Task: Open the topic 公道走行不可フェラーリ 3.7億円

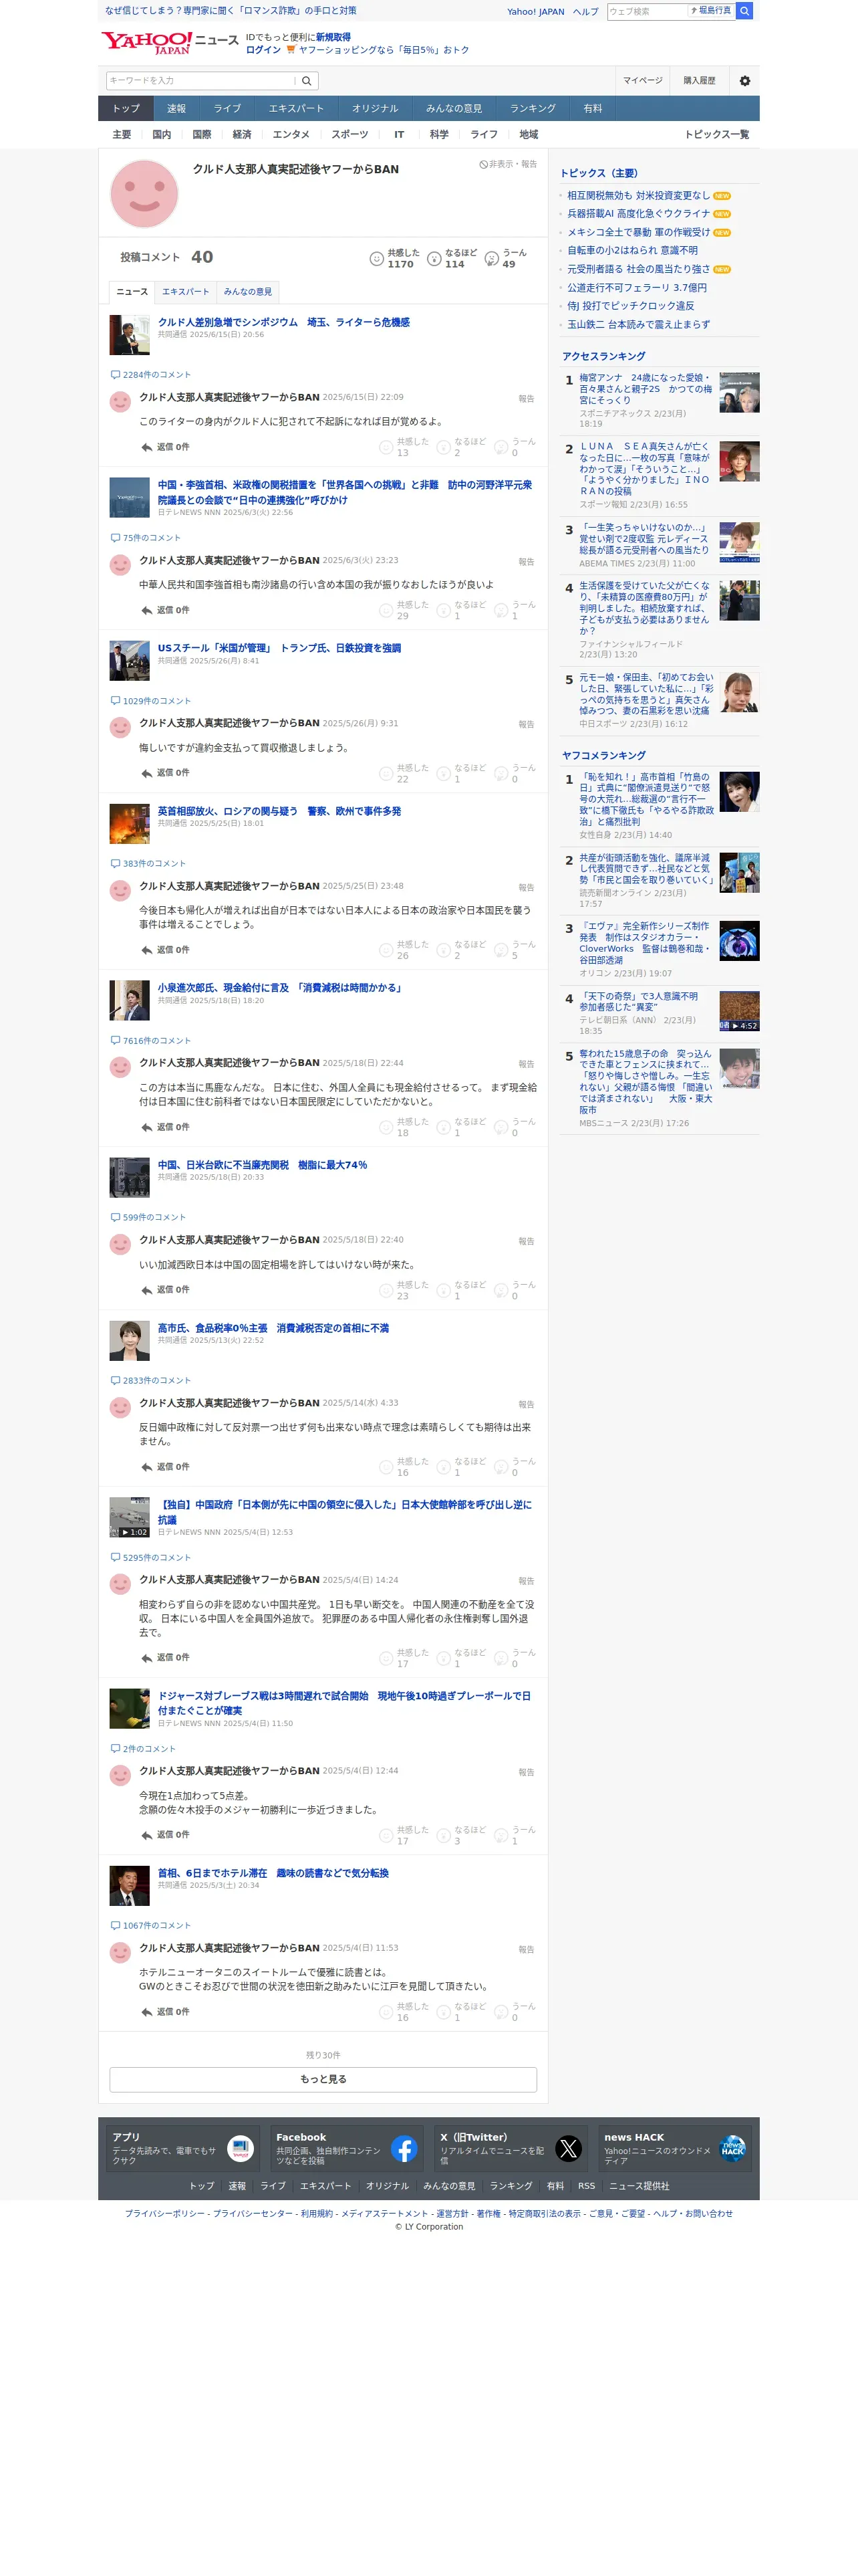Action: (636, 288)
